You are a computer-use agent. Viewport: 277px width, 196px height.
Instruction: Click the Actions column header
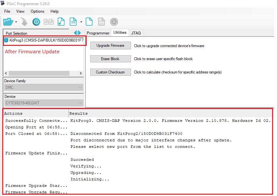point(36,114)
